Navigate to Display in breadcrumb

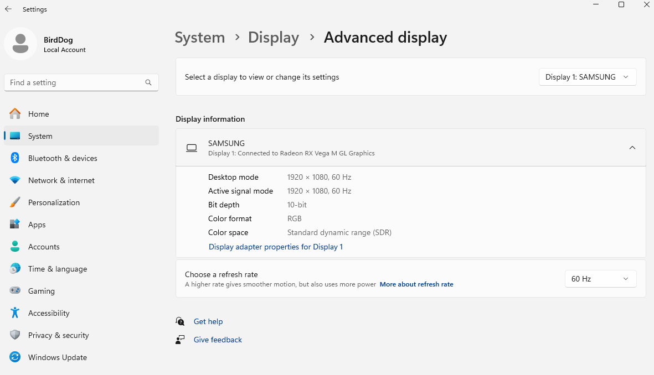pos(274,38)
